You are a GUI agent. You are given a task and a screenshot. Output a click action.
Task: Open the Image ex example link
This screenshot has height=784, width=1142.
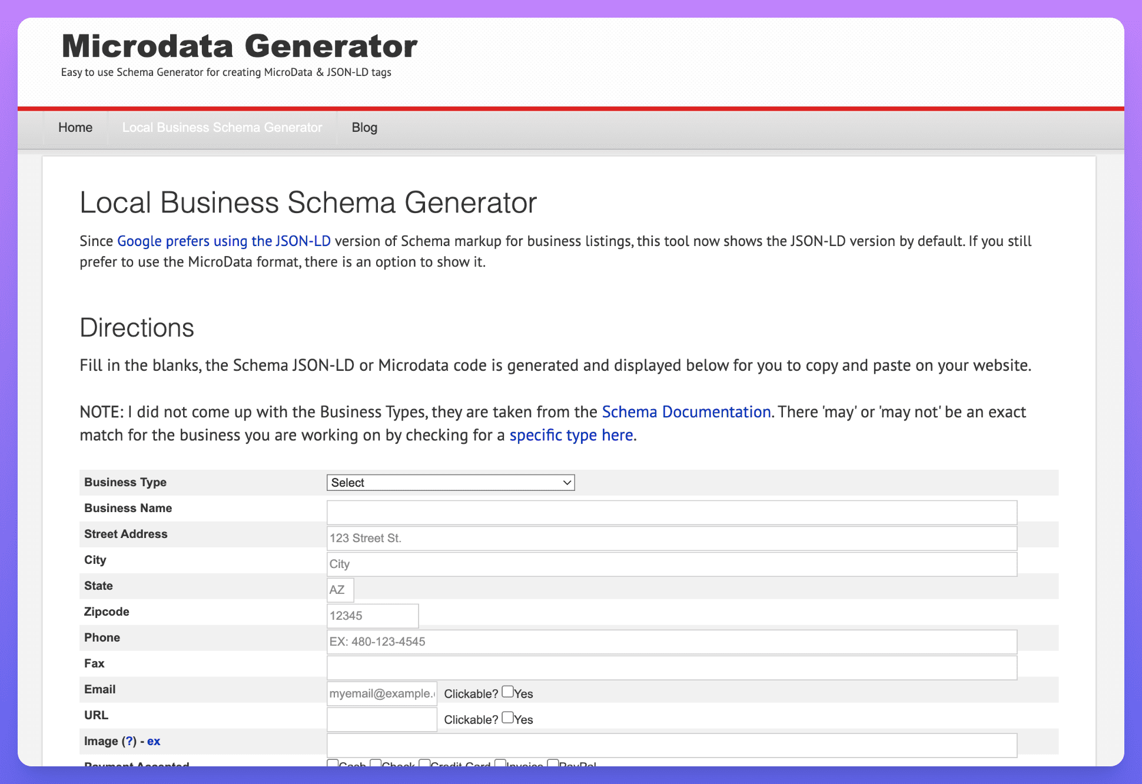click(x=154, y=741)
